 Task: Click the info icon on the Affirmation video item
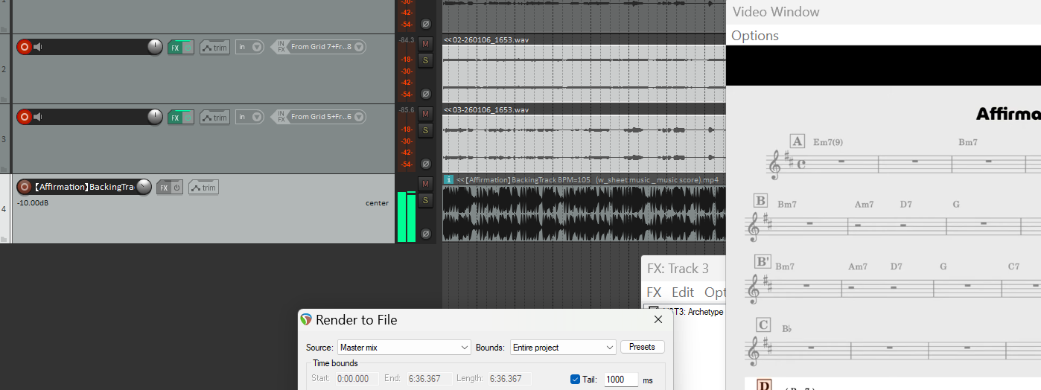448,179
